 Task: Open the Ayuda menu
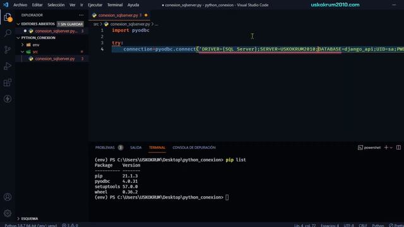coord(133,5)
